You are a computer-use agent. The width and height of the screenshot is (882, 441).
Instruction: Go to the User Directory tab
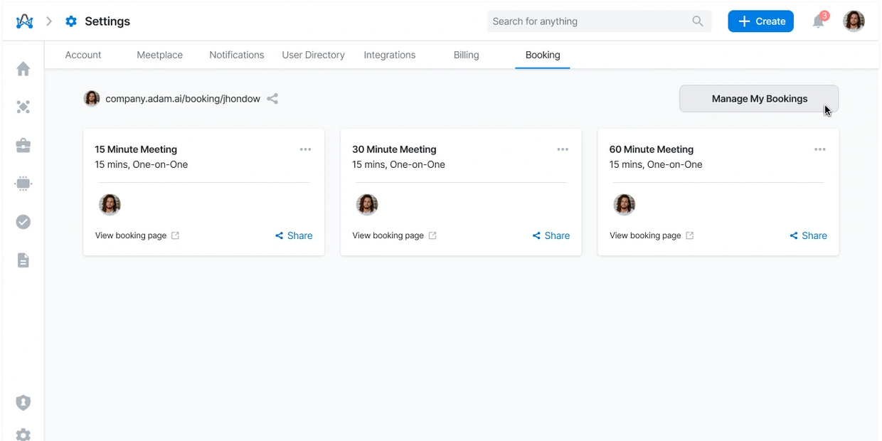point(313,55)
